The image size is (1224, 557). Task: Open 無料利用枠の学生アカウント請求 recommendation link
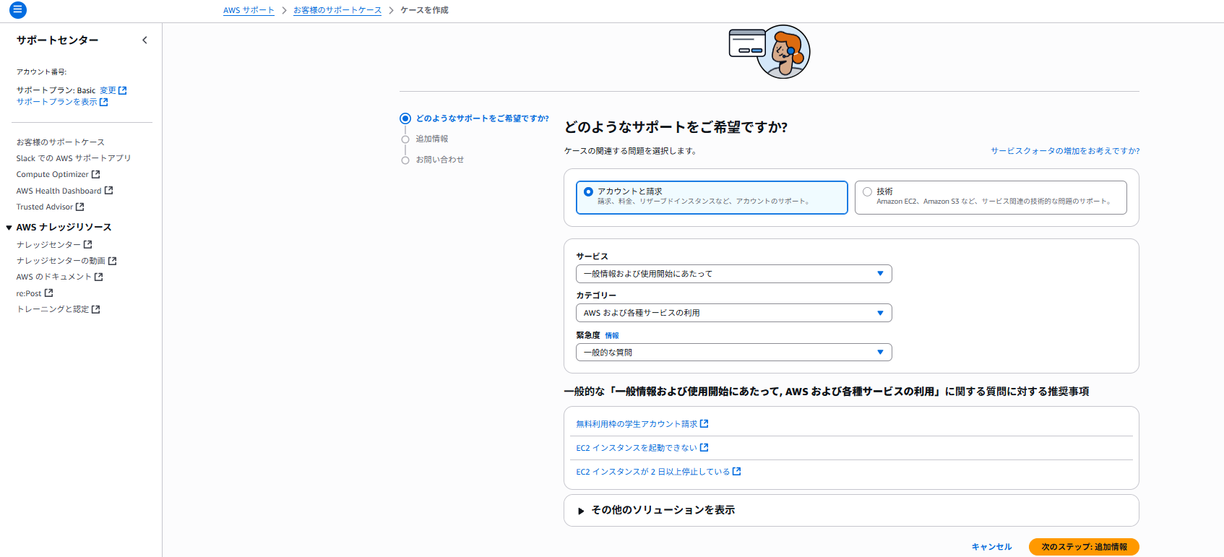(x=637, y=424)
